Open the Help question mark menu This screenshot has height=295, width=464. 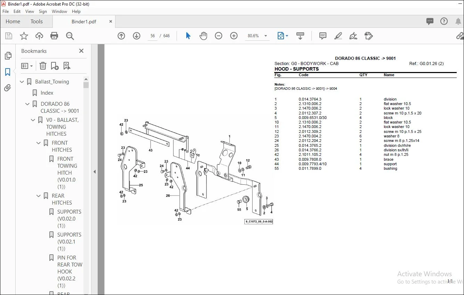(x=444, y=22)
